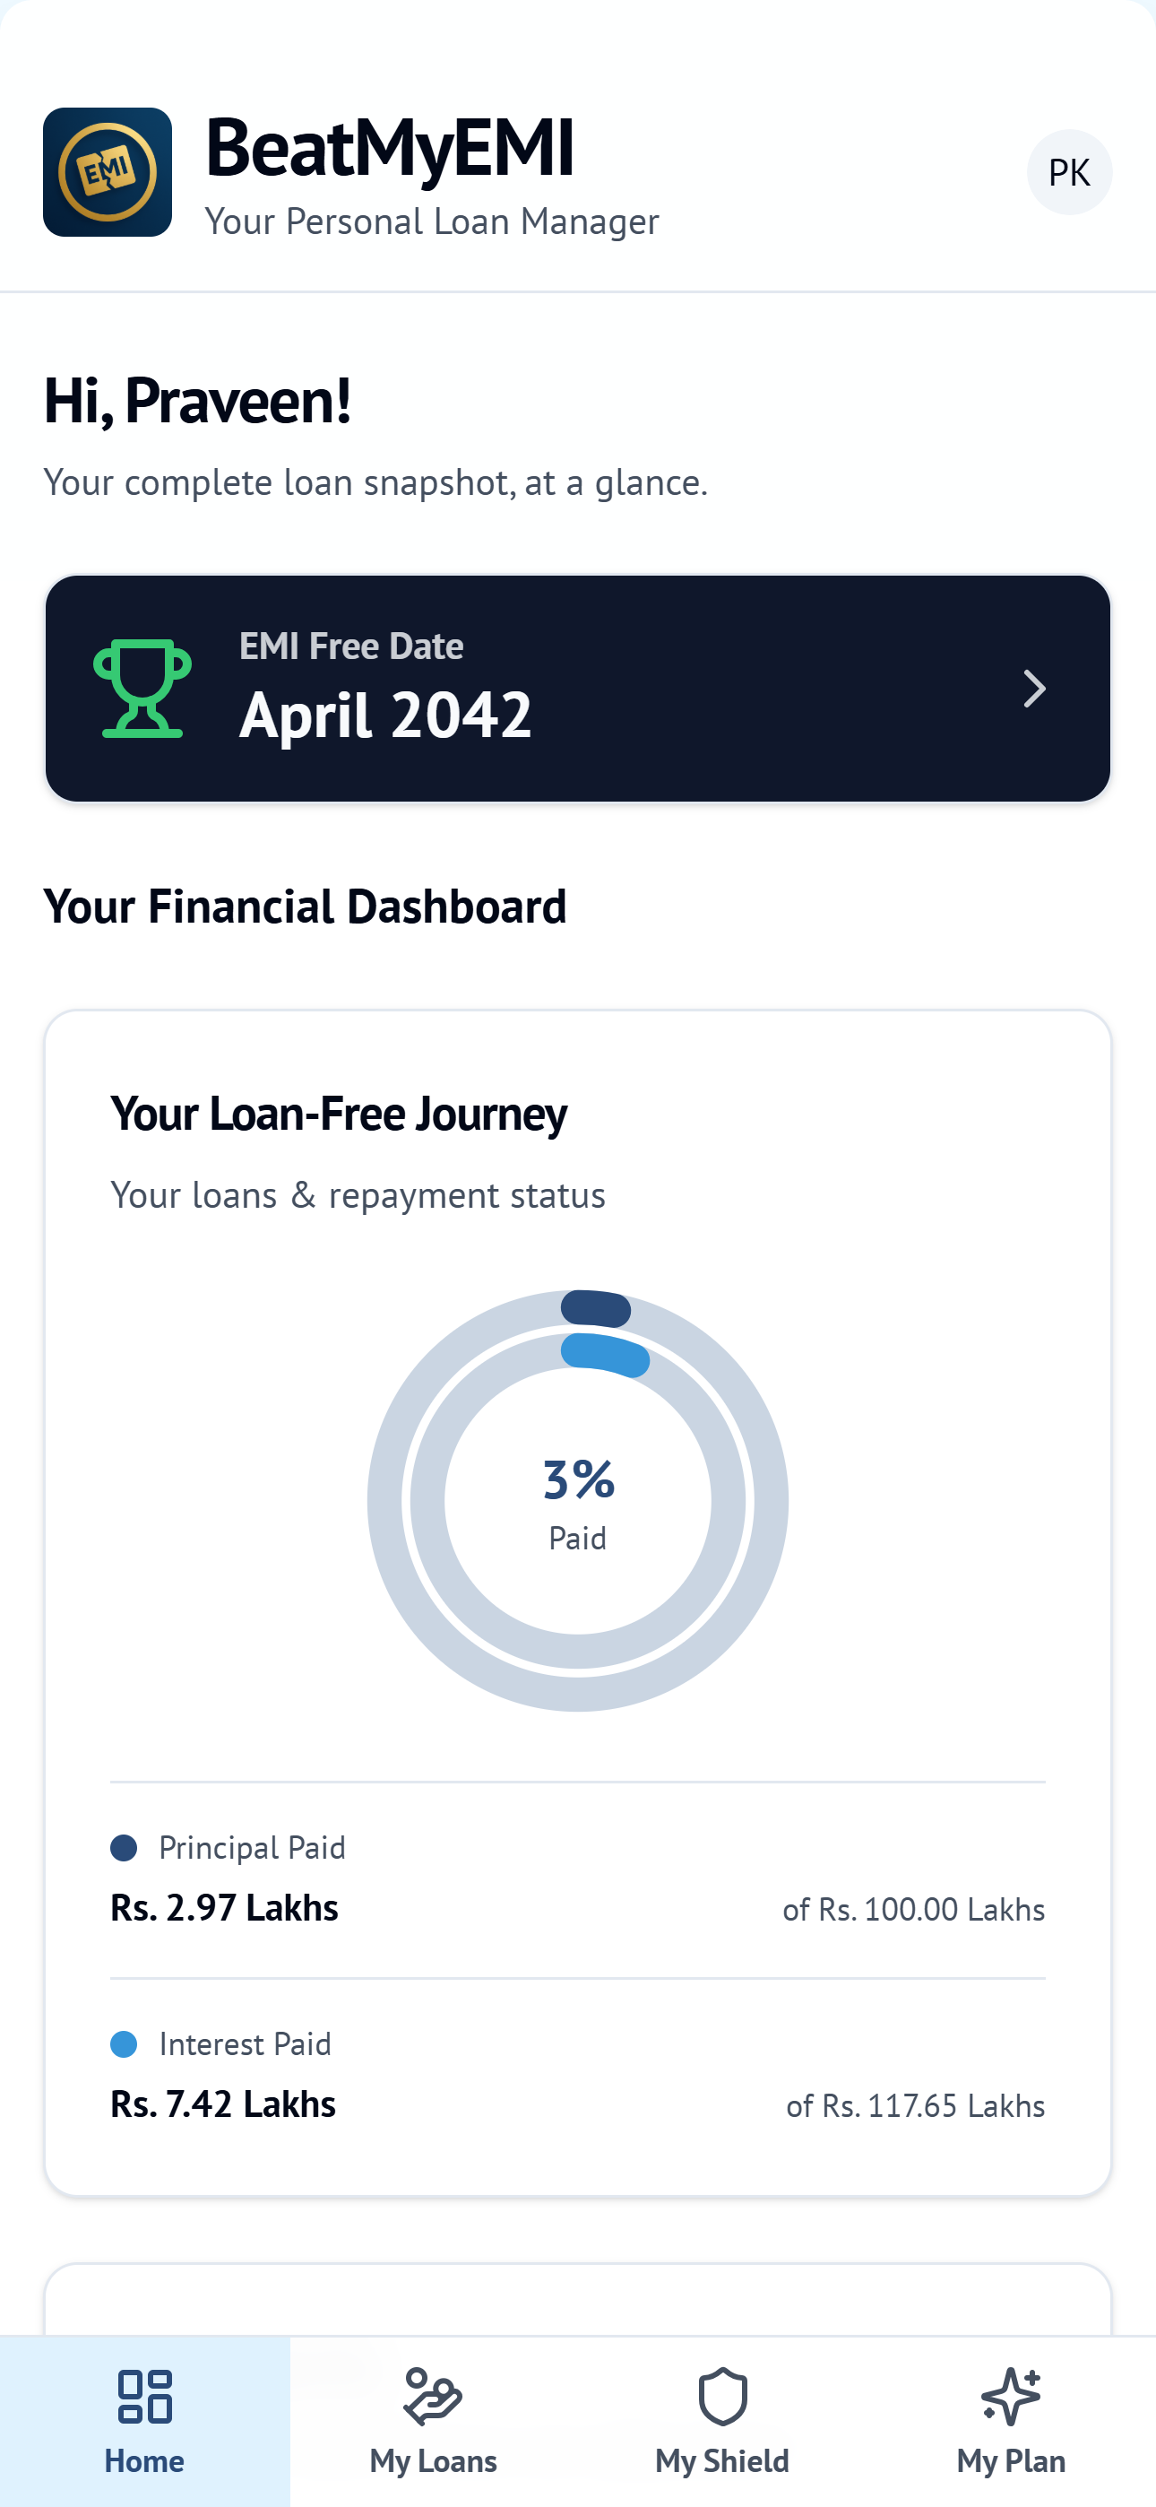
Task: Click the Hi, Praveen greeting
Action: coord(197,402)
